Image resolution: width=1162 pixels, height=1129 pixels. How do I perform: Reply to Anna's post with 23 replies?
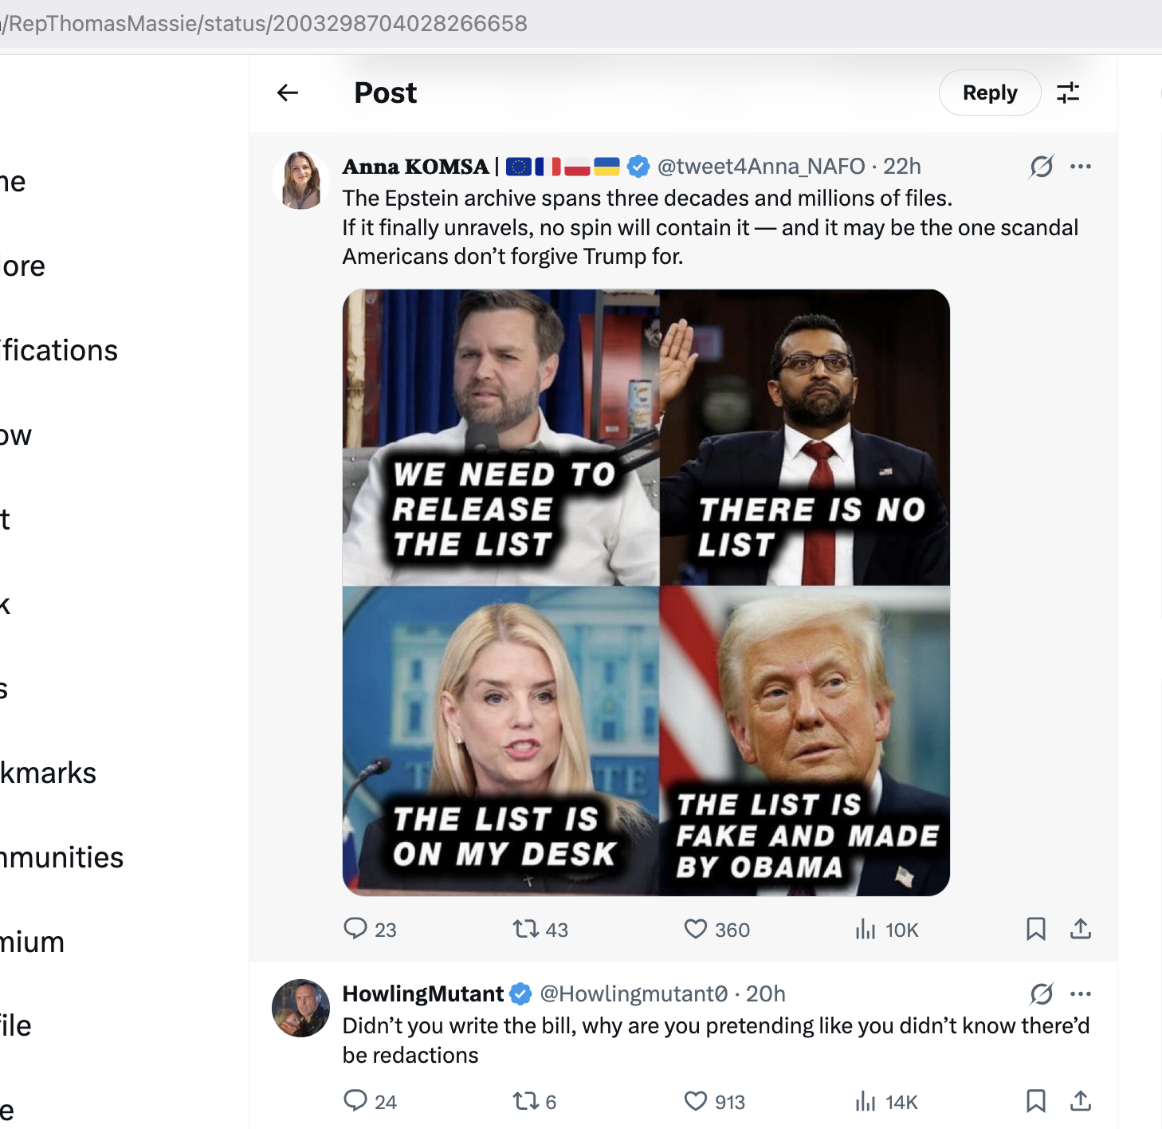[370, 929]
